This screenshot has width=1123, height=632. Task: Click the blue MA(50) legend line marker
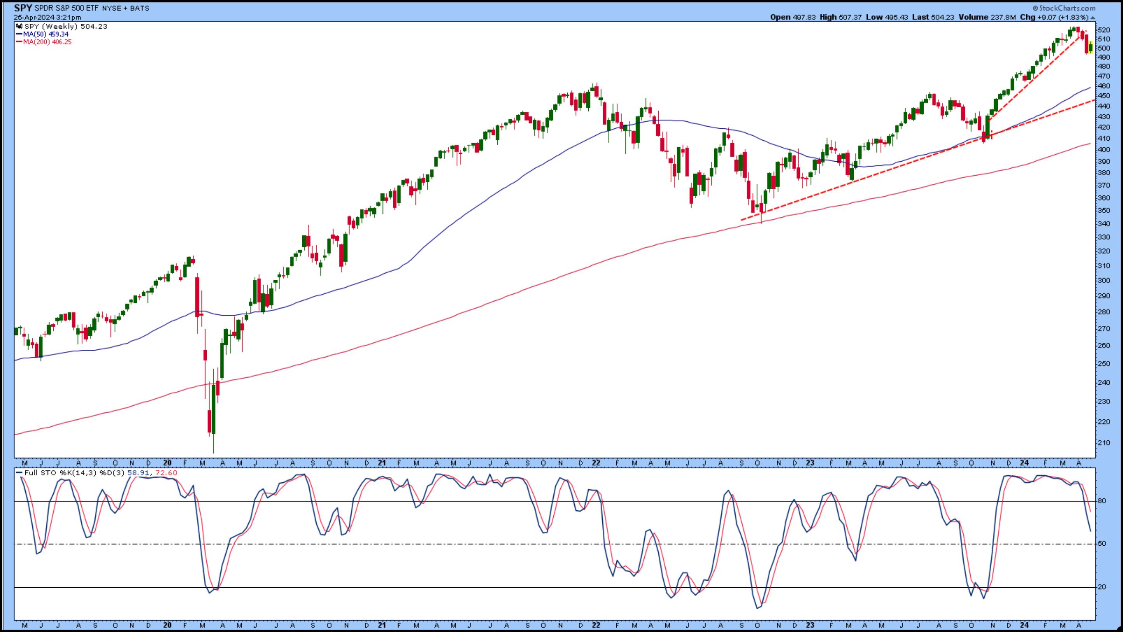click(19, 34)
